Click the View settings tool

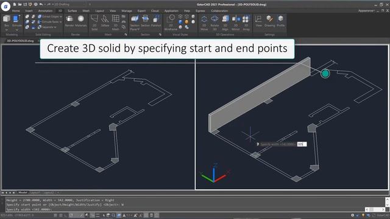(258, 21)
